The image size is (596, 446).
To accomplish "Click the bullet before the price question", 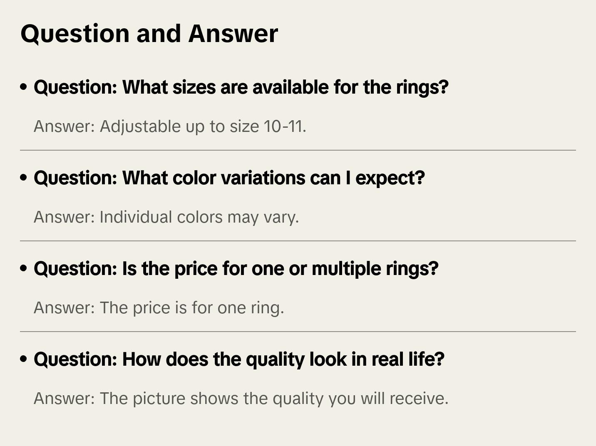I will click(24, 268).
